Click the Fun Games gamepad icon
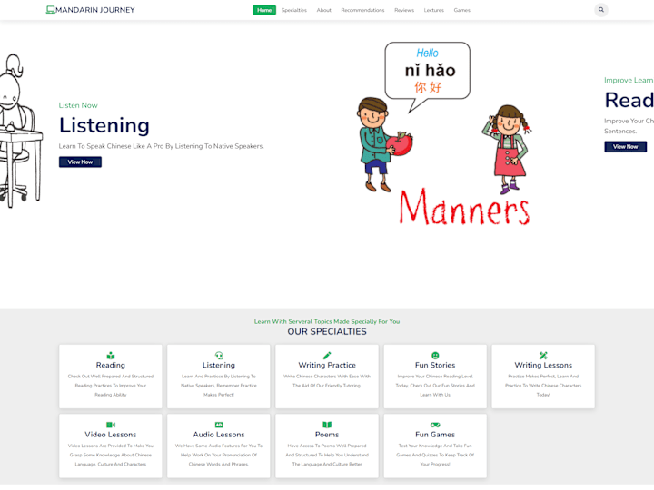 tap(435, 425)
